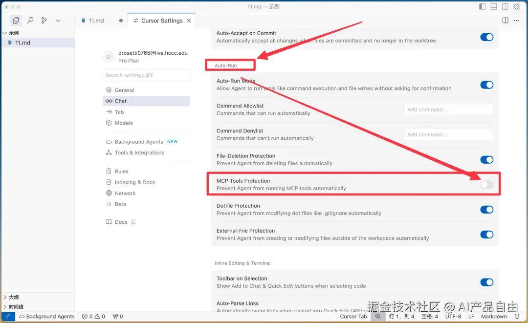Expand more activity views chevron
The image size is (528, 323).
click(58, 21)
